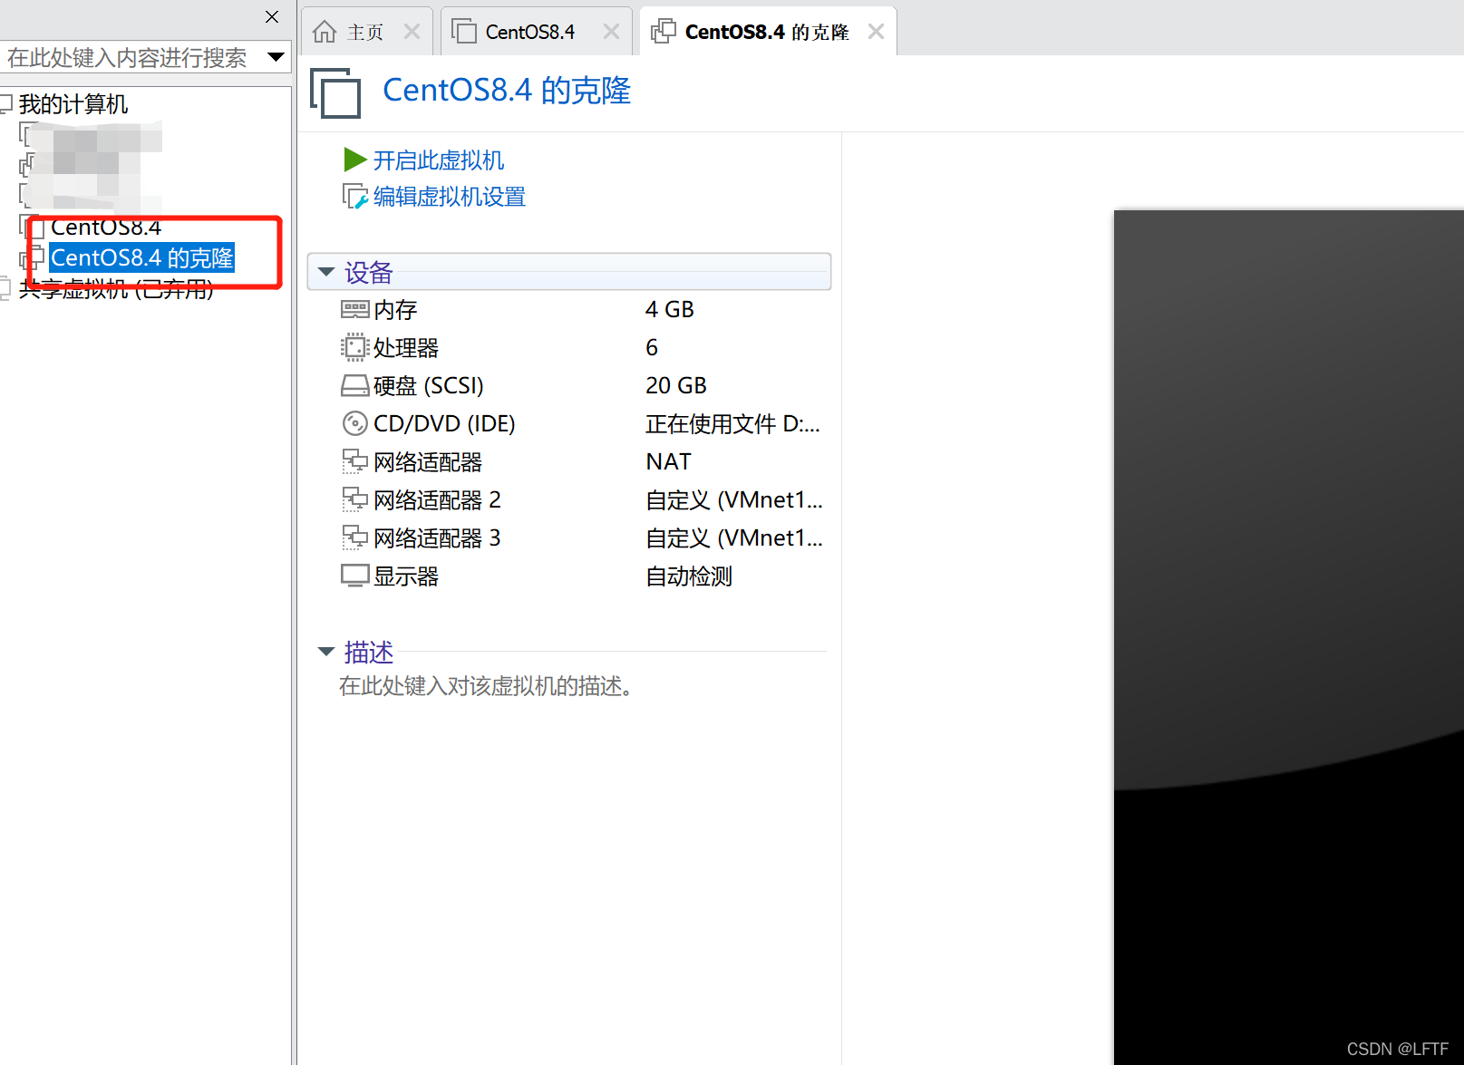This screenshot has width=1464, height=1065.
Task: Click the large VM icon beside the title
Action: [x=335, y=92]
